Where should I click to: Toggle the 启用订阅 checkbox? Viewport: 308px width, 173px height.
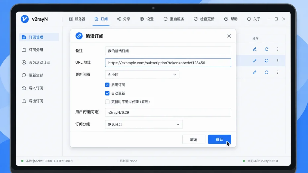point(107,85)
